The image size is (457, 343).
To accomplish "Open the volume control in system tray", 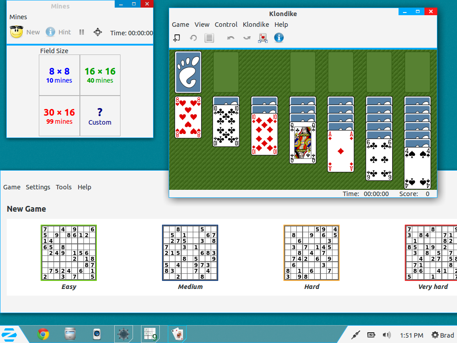I will [387, 335].
